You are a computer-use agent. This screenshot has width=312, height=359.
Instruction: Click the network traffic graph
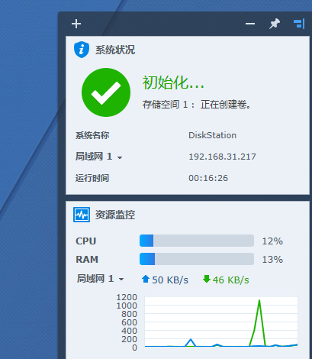click(221, 322)
